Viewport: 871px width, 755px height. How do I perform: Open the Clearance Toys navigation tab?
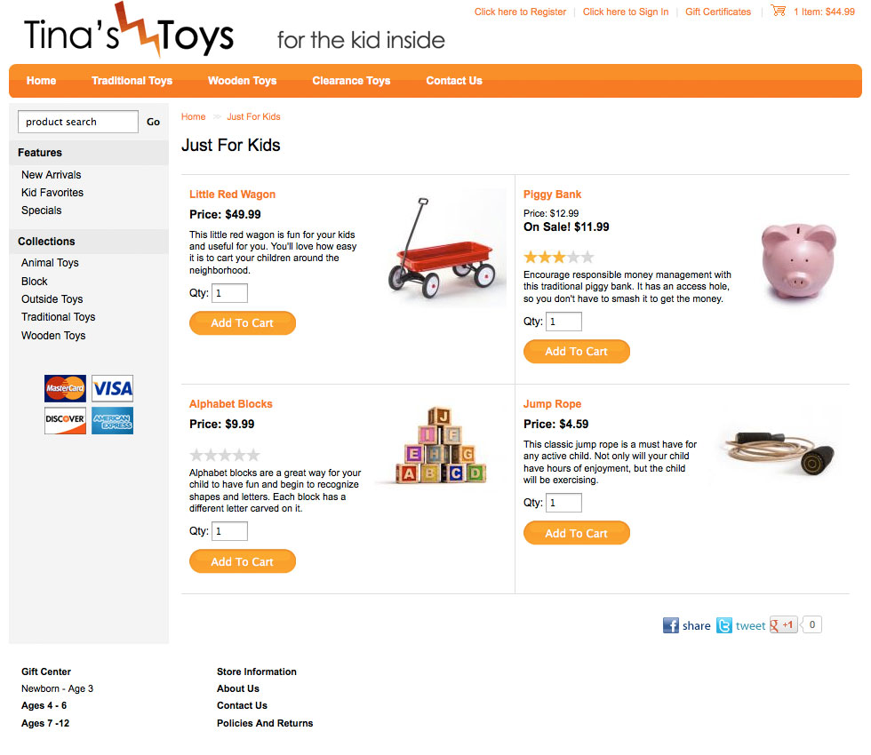tap(351, 81)
